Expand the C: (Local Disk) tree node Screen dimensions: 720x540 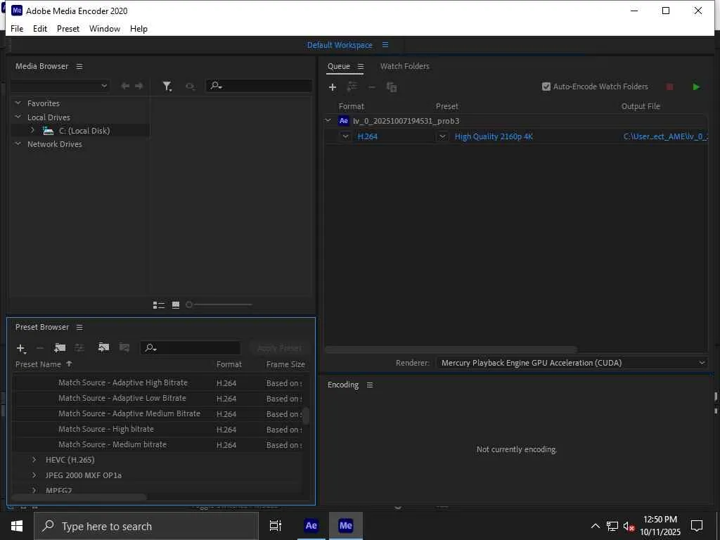tap(32, 130)
